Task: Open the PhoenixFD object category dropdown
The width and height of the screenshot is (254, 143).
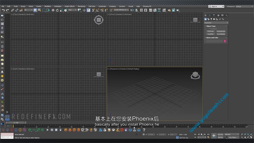Action: coord(216,23)
